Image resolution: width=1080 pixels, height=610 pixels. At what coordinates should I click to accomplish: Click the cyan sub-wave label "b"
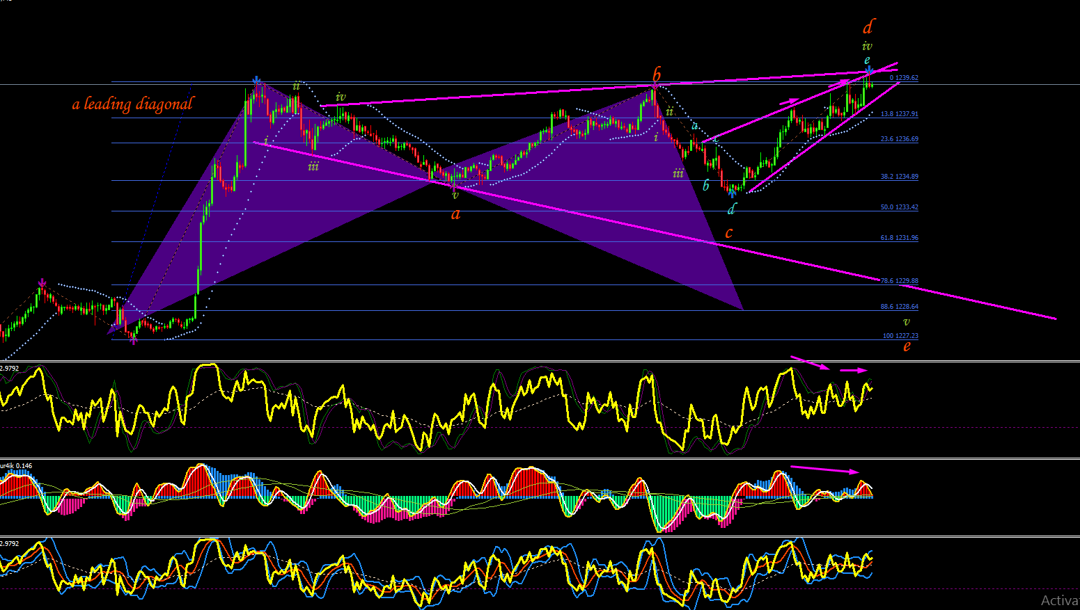click(x=705, y=184)
